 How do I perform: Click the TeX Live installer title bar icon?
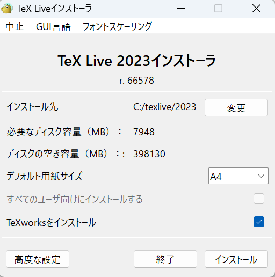[x=7, y=9]
